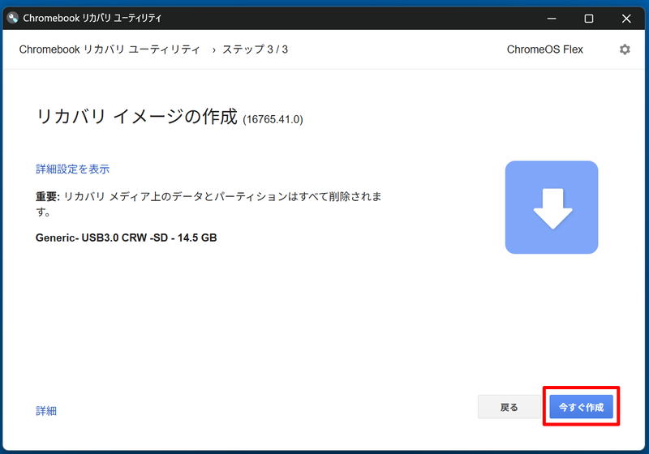Screen dimensions: 649x454
Task: Click the 今すぐ作成 button
Action: click(581, 407)
